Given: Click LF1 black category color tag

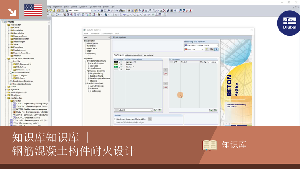Looking at the screenshot, I should (116, 62).
